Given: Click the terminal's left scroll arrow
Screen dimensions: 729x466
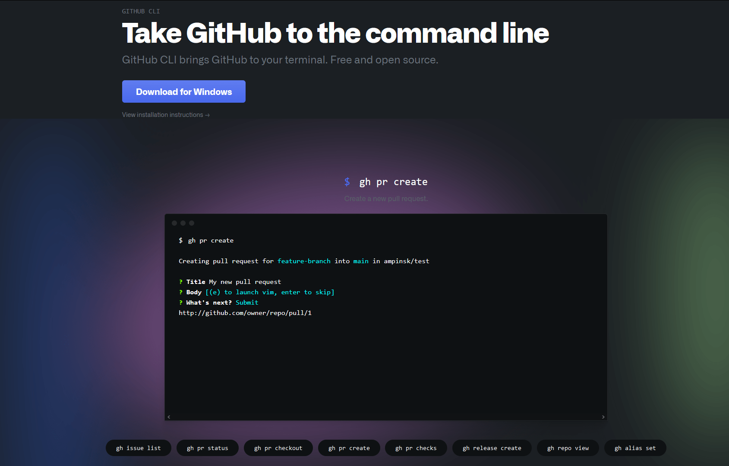Looking at the screenshot, I should 169,417.
